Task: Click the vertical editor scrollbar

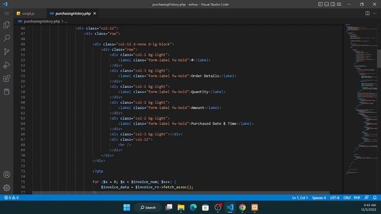Action: point(379,58)
